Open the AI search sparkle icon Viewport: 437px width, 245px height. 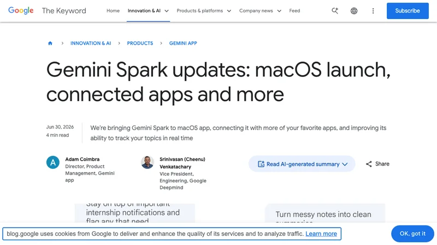335,10
